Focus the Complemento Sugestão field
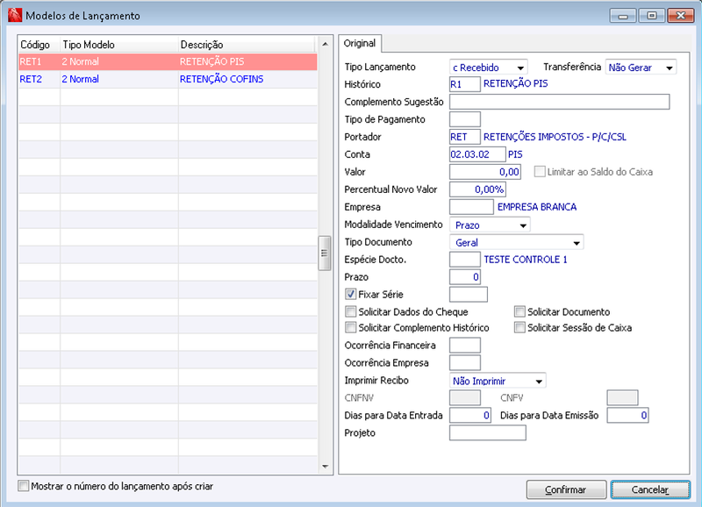This screenshot has height=507, width=702. (x=559, y=102)
